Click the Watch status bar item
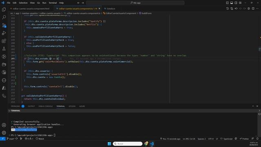261x147 pixels. [40, 139]
